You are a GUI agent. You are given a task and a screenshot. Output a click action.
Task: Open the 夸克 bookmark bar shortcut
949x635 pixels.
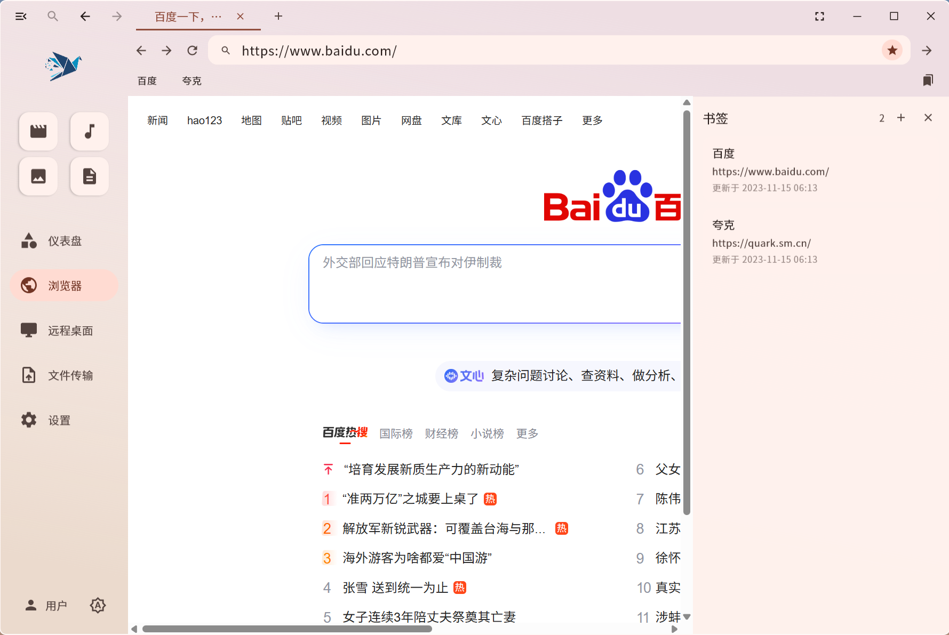pyautogui.click(x=192, y=81)
